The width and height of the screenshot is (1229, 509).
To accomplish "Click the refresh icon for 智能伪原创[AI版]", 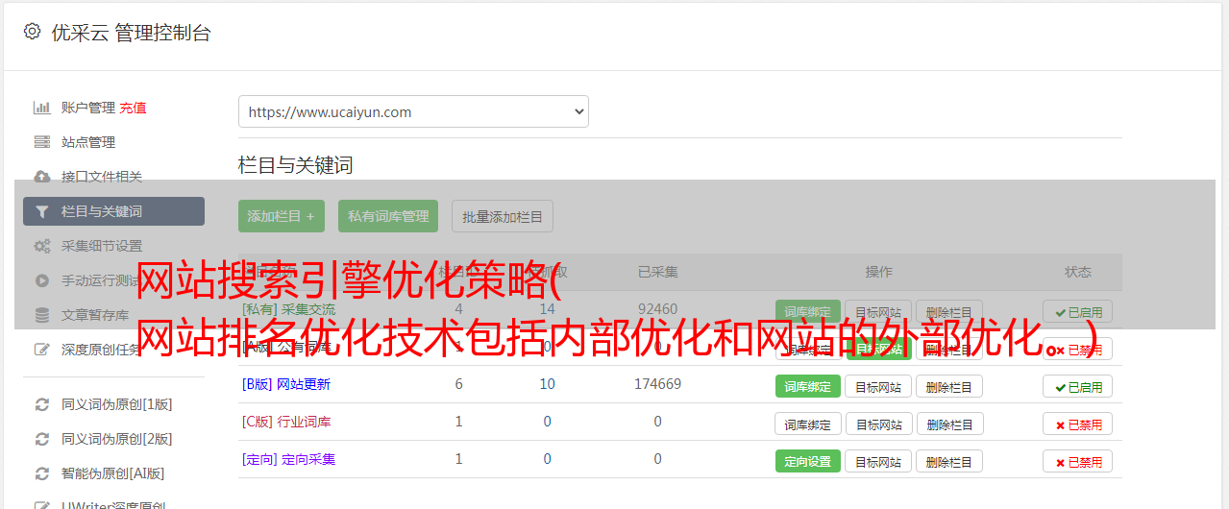I will coord(42,473).
